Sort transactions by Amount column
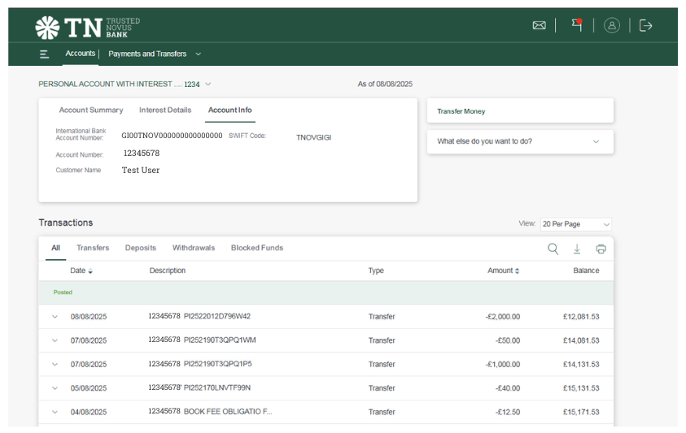 pyautogui.click(x=504, y=271)
